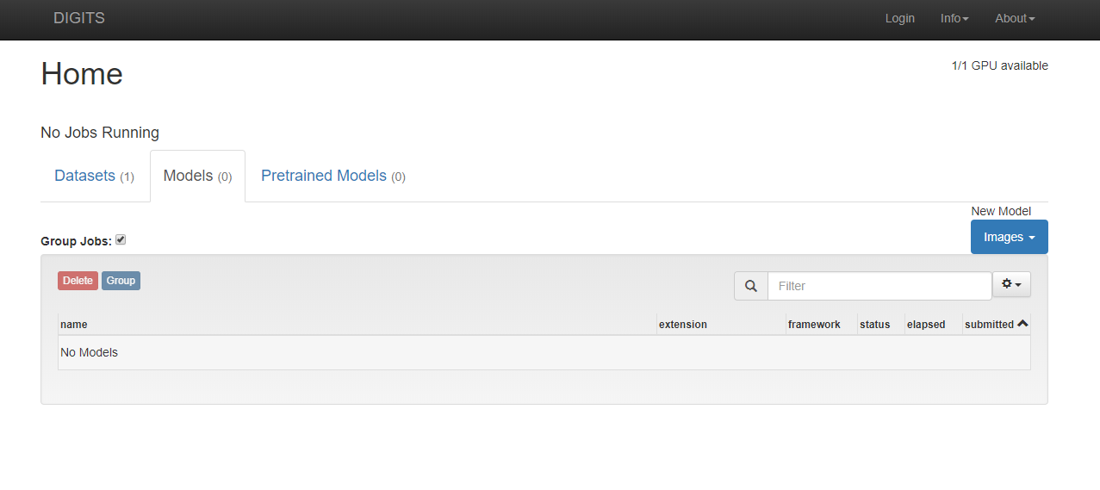Go to the DIGITS home brand link
Screen dimensions: 1100x490
coord(79,18)
